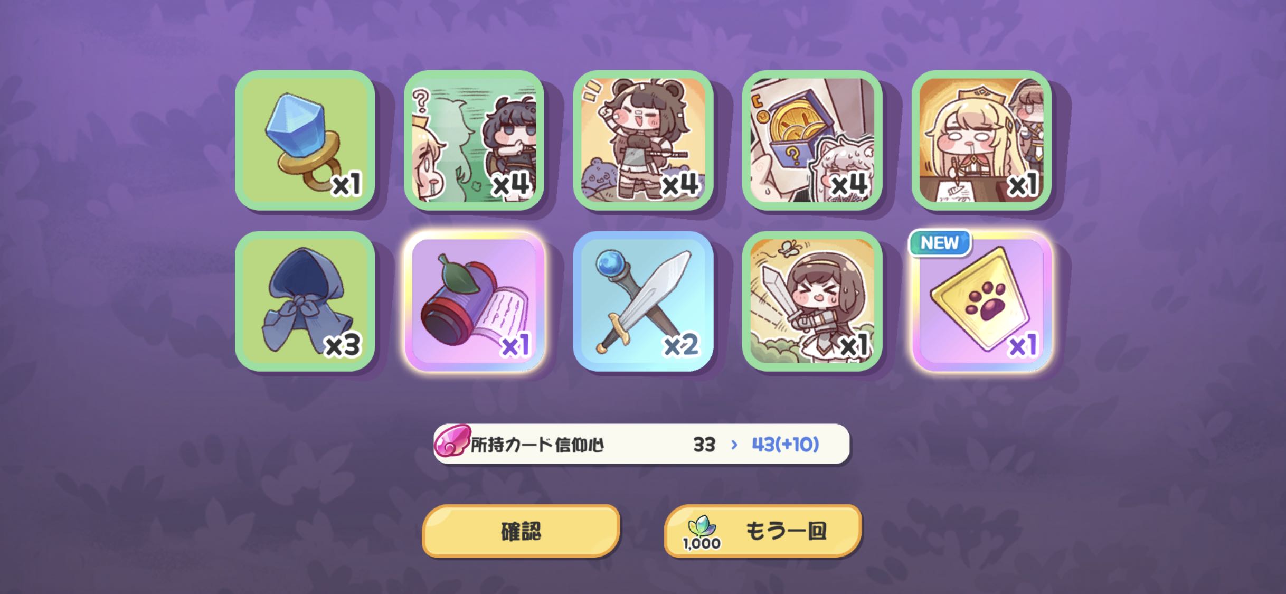Image resolution: width=1286 pixels, height=594 pixels.
Task: Click the 確認 confirm button
Action: pos(521,531)
